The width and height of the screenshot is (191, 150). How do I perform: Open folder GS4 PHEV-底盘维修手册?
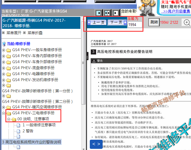click(33, 68)
